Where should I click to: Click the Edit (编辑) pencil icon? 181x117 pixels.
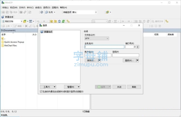tap(15, 26)
